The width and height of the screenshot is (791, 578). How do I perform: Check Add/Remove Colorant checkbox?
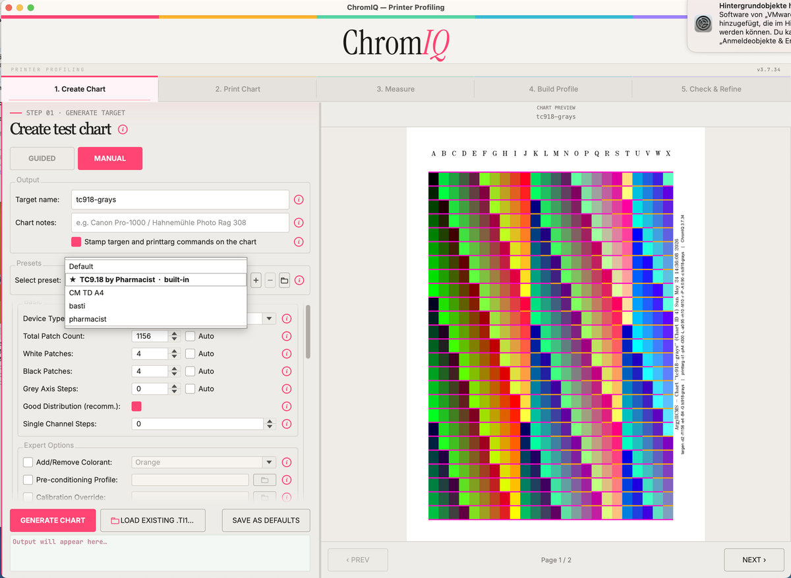28,462
